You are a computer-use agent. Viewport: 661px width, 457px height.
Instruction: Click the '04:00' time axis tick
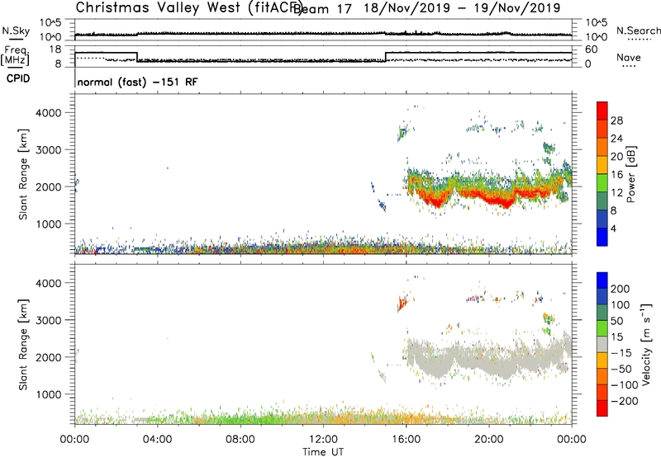[158, 440]
